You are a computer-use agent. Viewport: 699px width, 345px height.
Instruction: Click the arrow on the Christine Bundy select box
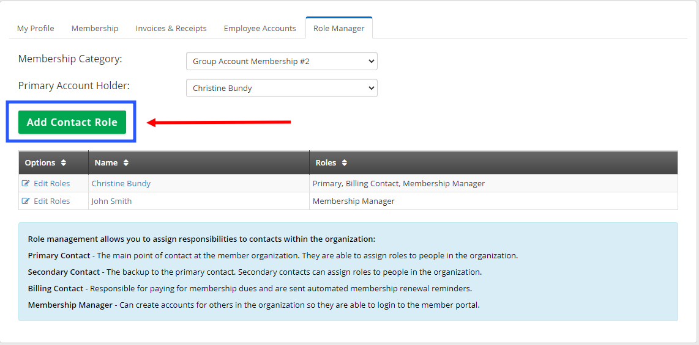click(x=371, y=88)
